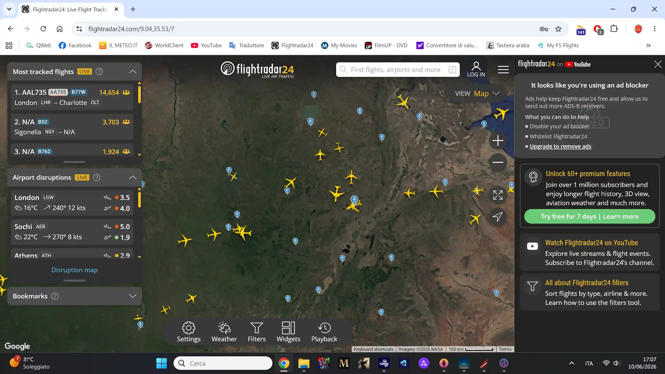665x374 pixels.
Task: Open the map Terms link
Action: click(505, 349)
